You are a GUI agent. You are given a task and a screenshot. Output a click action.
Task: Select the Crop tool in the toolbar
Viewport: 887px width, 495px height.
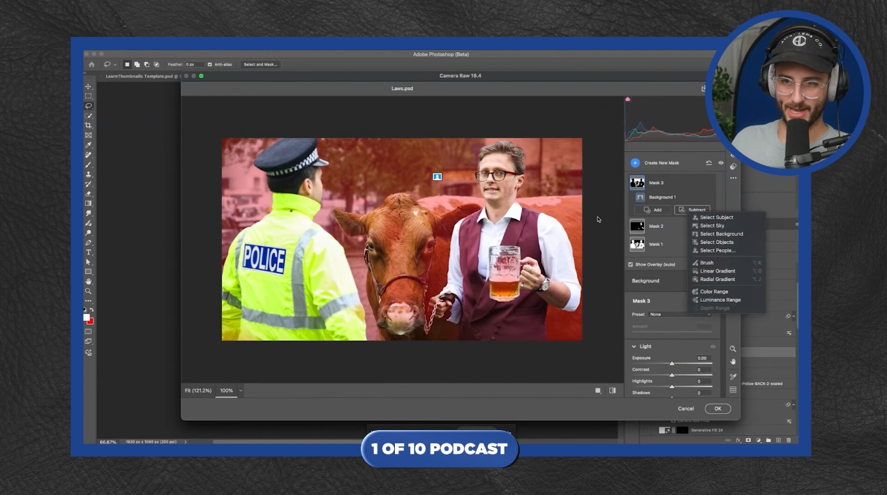tap(88, 125)
